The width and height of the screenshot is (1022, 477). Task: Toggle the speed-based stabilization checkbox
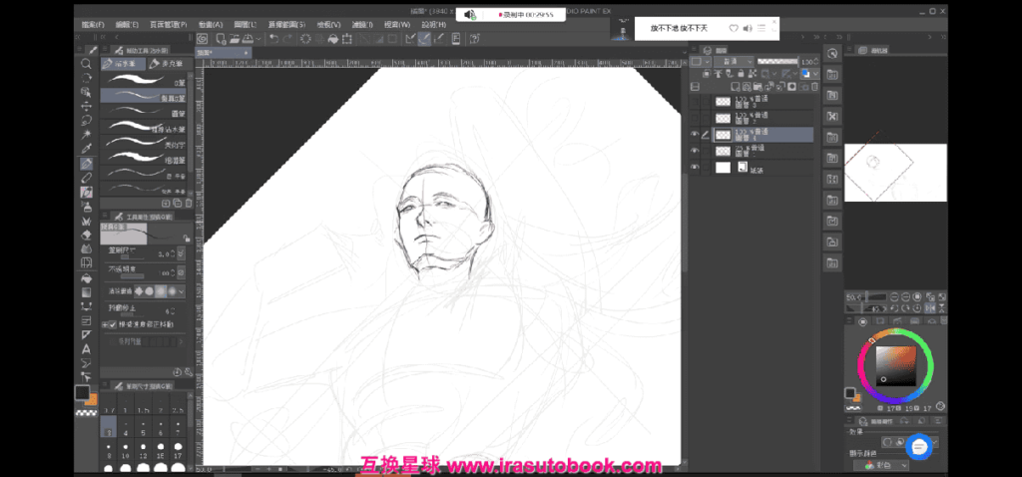[112, 324]
